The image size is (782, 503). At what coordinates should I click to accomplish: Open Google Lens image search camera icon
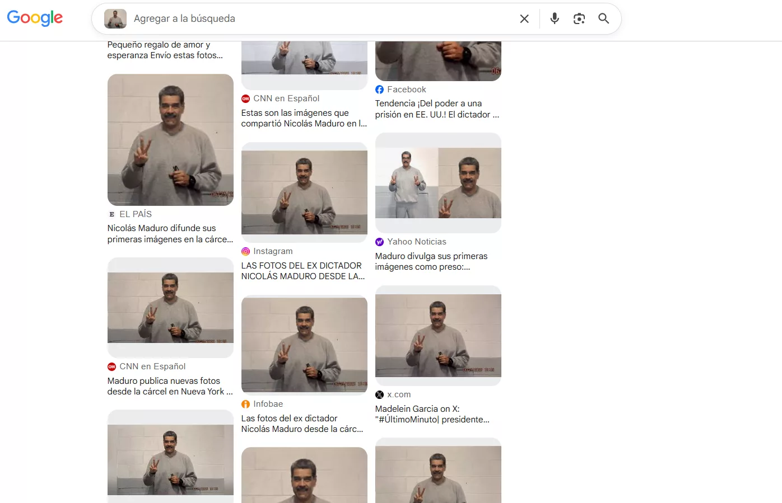[x=579, y=18]
